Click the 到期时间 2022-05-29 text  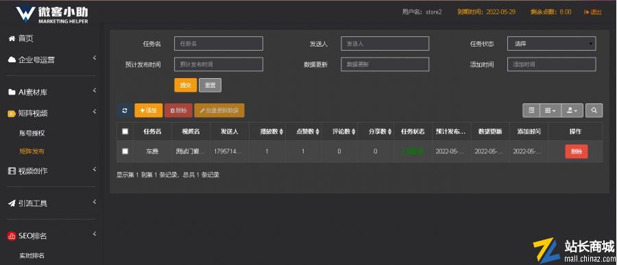[x=486, y=12]
